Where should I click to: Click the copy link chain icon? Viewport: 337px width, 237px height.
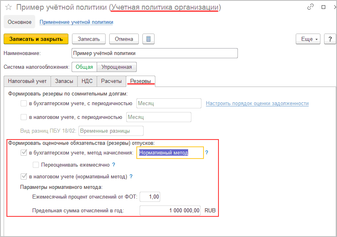pyautogui.click(x=311, y=7)
